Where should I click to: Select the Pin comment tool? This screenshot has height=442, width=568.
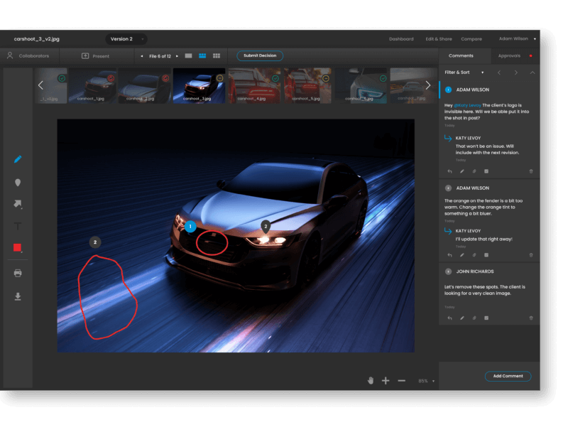pos(18,182)
